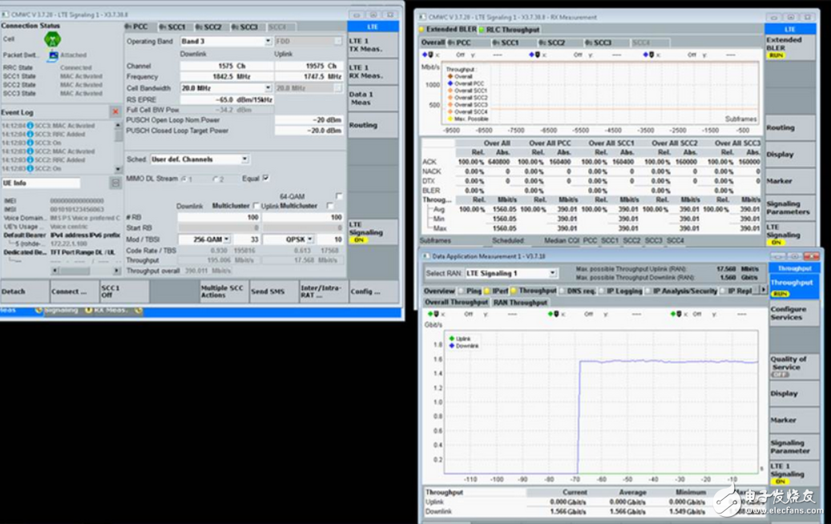Clear the Event Log with red X
This screenshot has height=524, width=831.
click(115, 112)
